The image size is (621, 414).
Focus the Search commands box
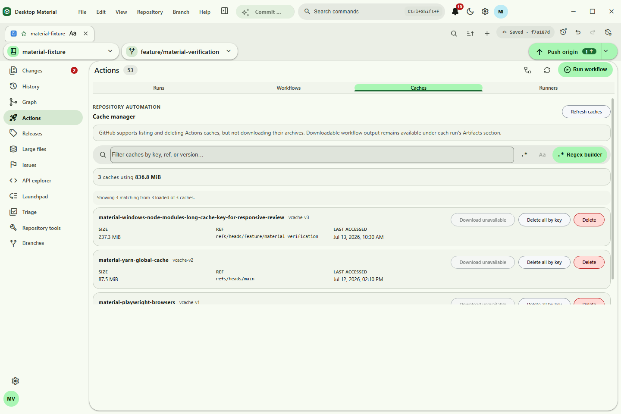(x=371, y=12)
